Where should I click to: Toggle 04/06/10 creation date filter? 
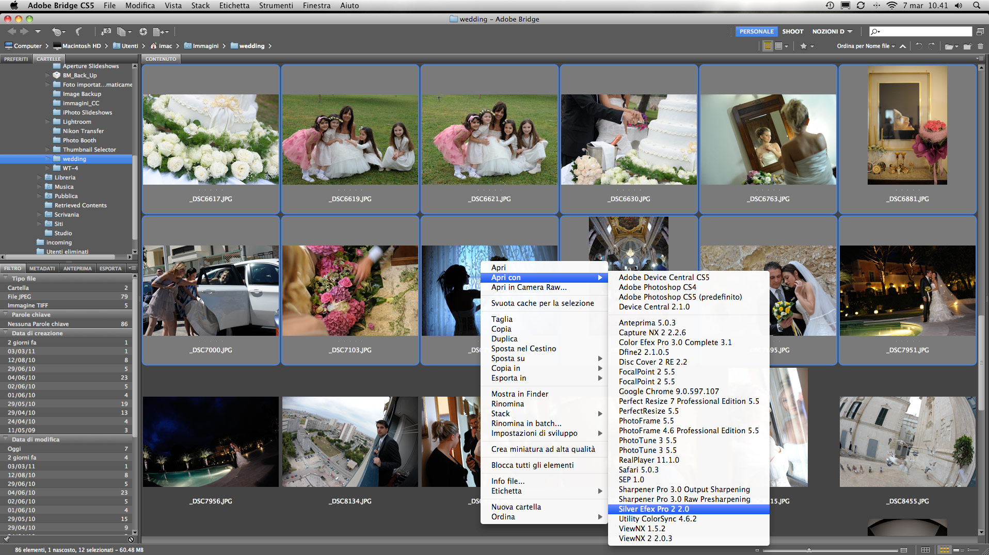pos(66,378)
